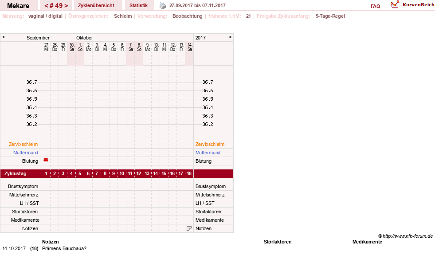
Task: Click cycle day 1 in the Zyklustag row
Action: click(x=46, y=173)
